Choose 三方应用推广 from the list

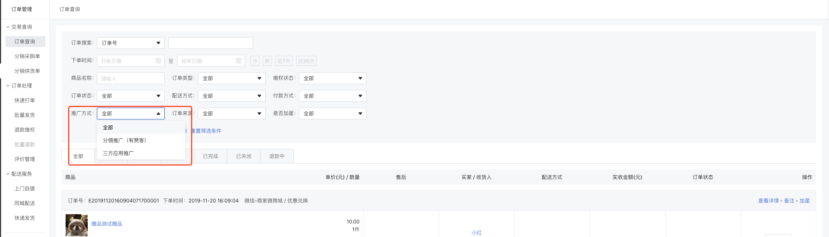pyautogui.click(x=118, y=153)
